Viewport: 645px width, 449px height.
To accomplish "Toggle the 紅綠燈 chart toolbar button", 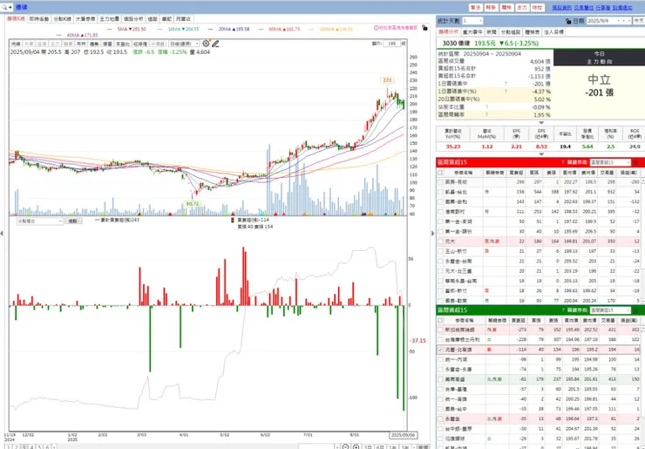I will pyautogui.click(x=139, y=44).
